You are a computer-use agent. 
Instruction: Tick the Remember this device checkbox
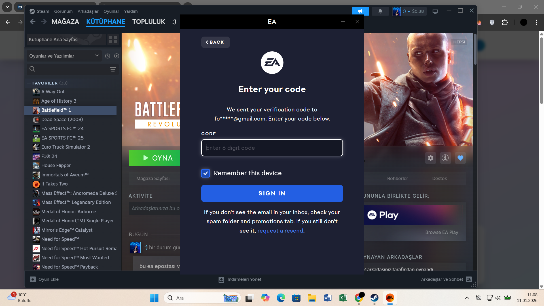(x=206, y=173)
